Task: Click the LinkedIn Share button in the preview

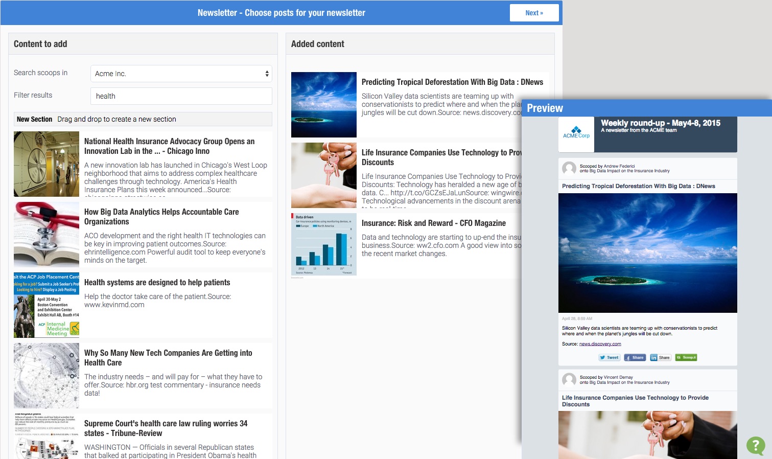Action: [x=661, y=358]
